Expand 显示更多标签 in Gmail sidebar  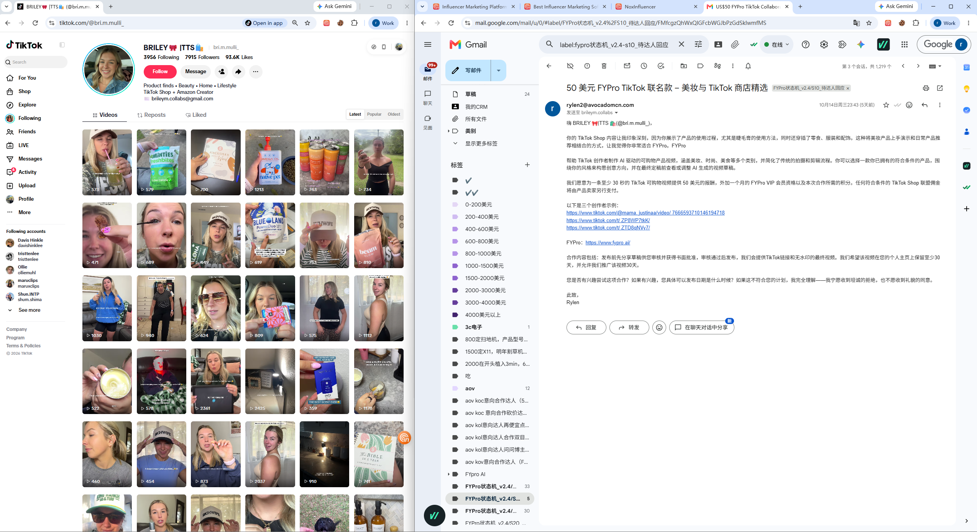tap(481, 143)
